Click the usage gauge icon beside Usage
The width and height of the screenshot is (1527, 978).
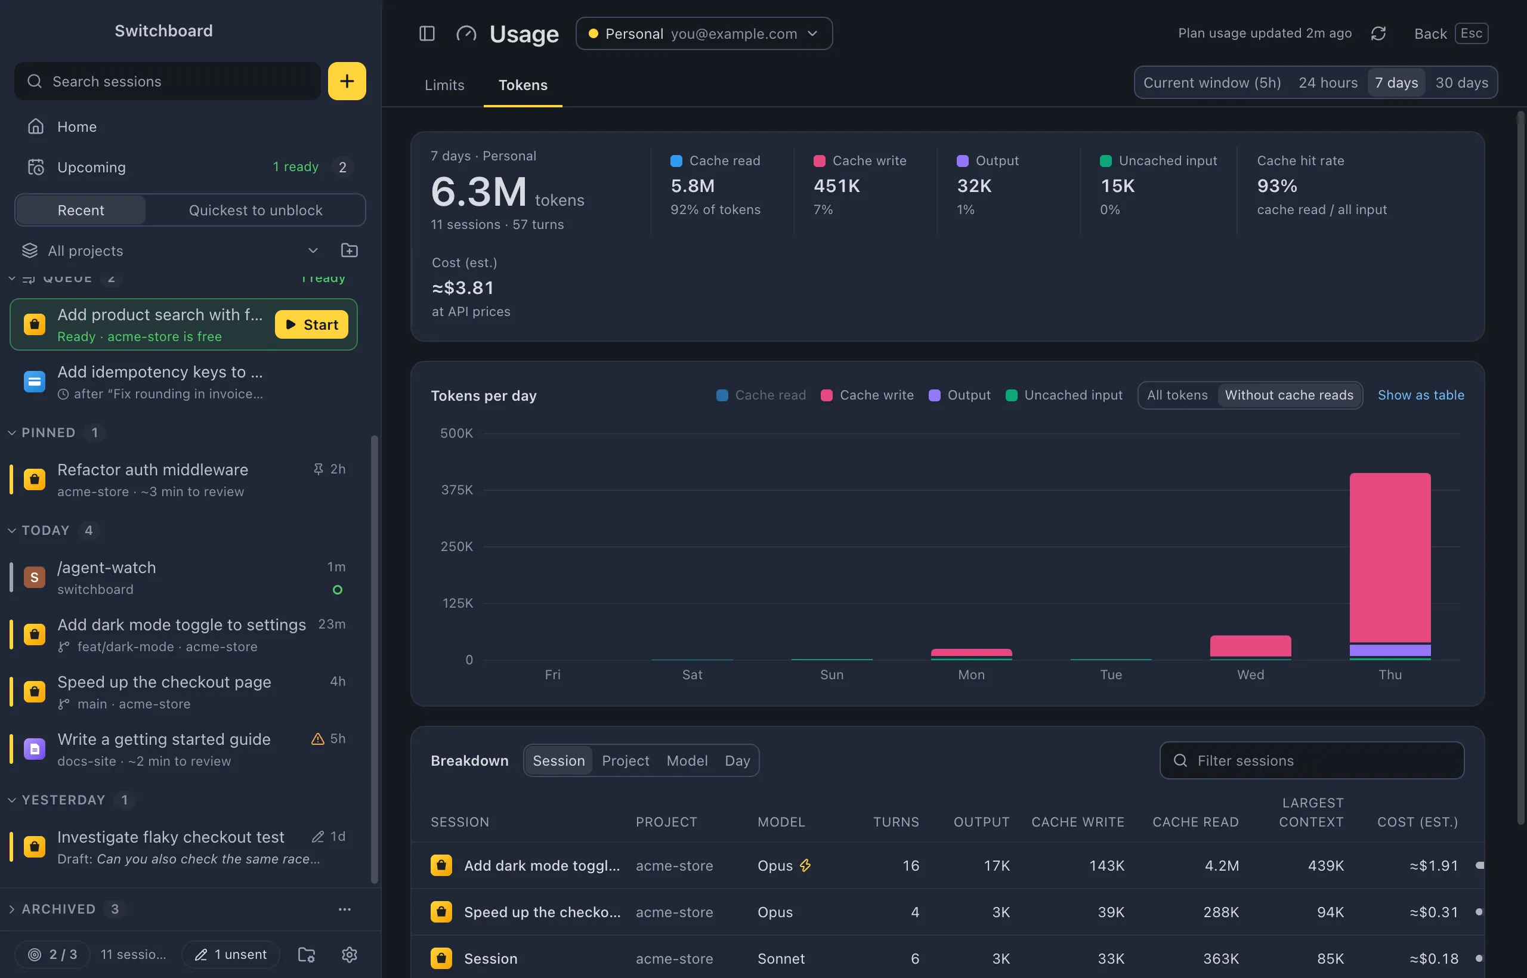coord(466,33)
